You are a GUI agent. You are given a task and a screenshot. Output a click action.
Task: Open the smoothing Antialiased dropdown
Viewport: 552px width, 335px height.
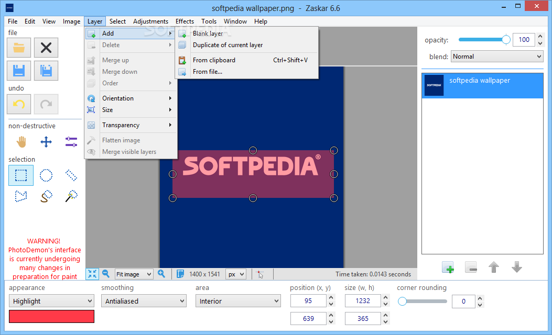[x=144, y=301]
